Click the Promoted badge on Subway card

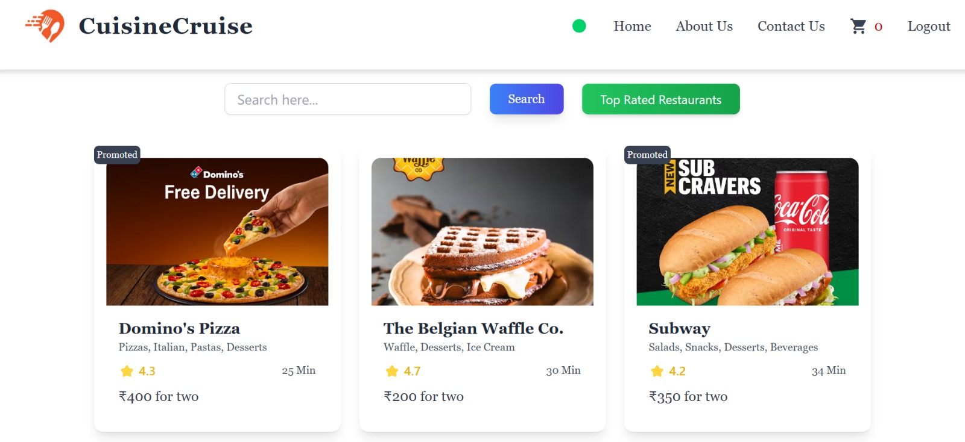coord(647,155)
